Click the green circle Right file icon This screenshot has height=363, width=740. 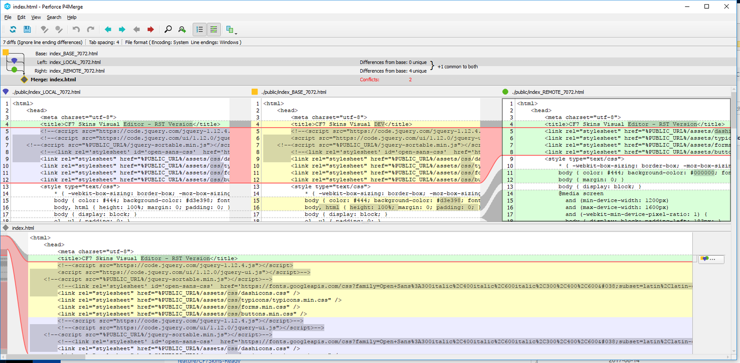(x=14, y=70)
